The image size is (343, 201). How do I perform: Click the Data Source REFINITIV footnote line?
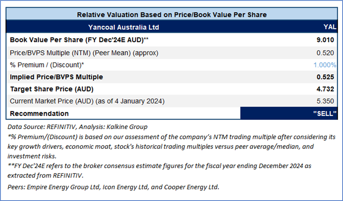point(77,127)
